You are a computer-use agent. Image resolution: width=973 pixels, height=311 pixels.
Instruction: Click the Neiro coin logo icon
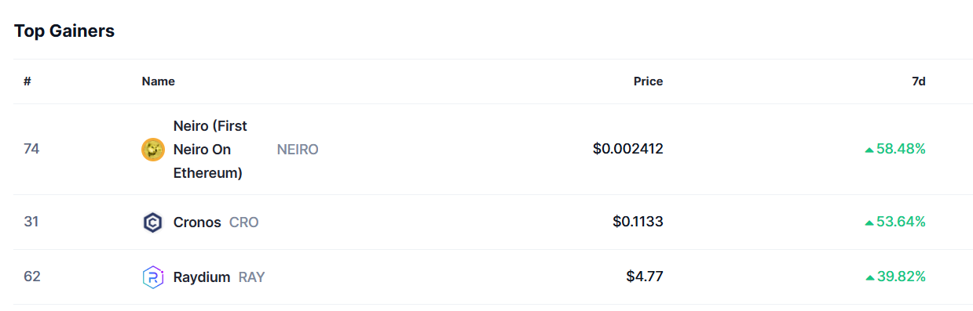153,149
